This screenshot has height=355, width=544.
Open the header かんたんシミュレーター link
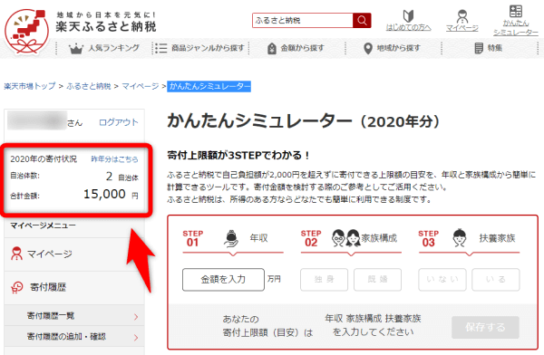click(516, 28)
